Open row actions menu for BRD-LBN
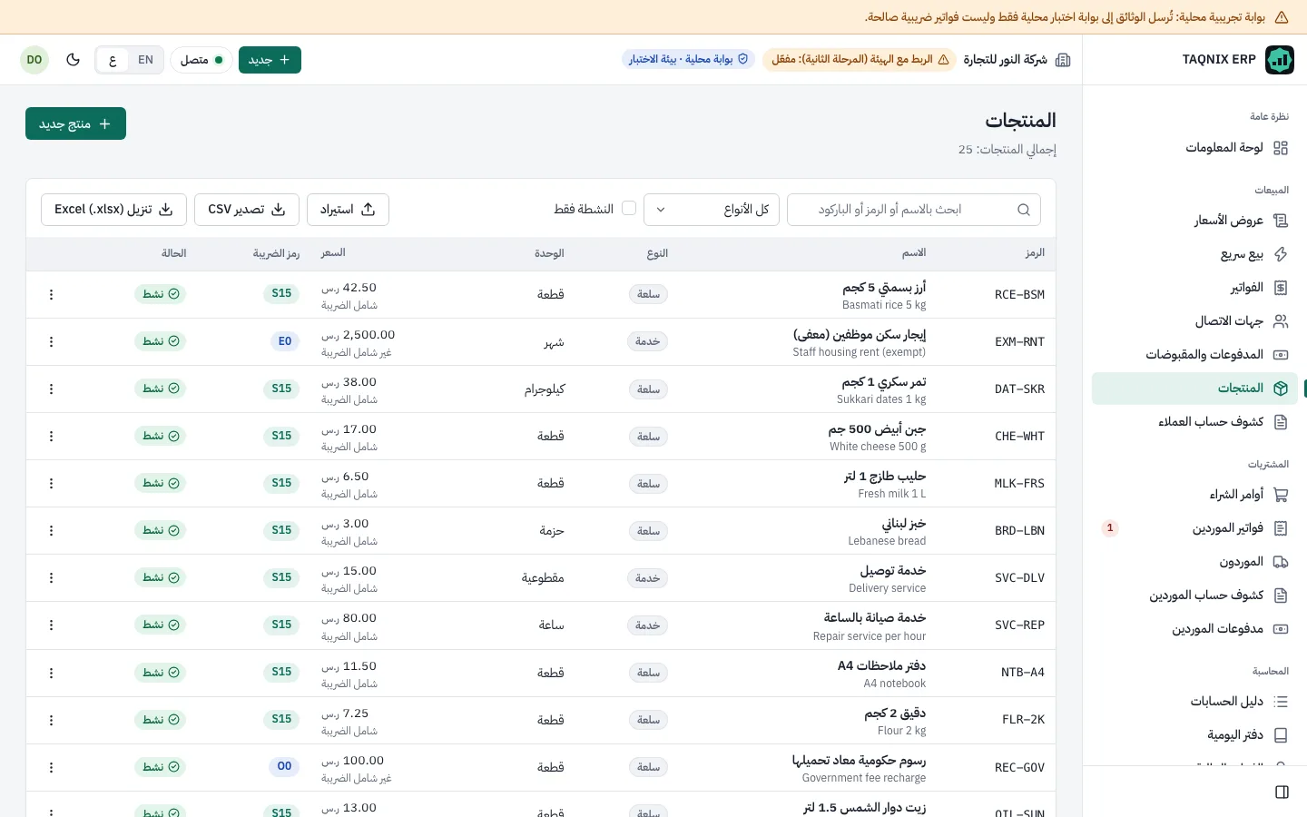The image size is (1307, 817). click(x=51, y=530)
